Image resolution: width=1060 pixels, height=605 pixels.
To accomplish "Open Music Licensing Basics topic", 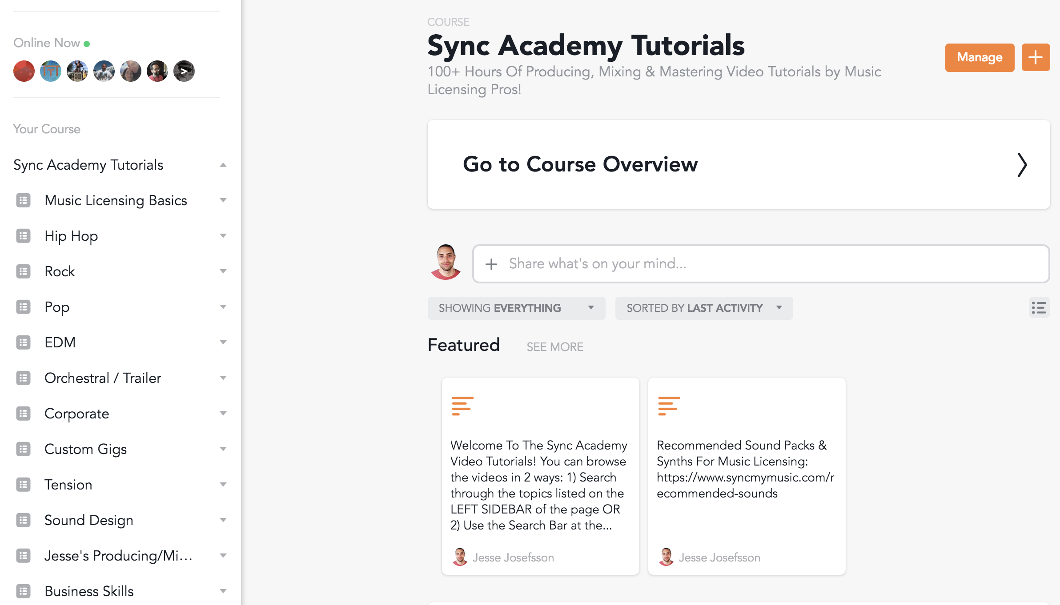I will point(116,200).
